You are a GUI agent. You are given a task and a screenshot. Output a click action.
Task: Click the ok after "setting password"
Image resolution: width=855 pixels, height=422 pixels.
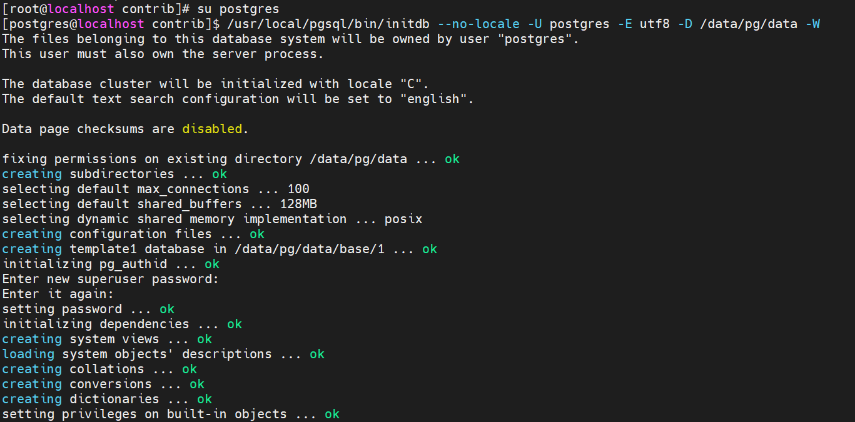(x=167, y=309)
